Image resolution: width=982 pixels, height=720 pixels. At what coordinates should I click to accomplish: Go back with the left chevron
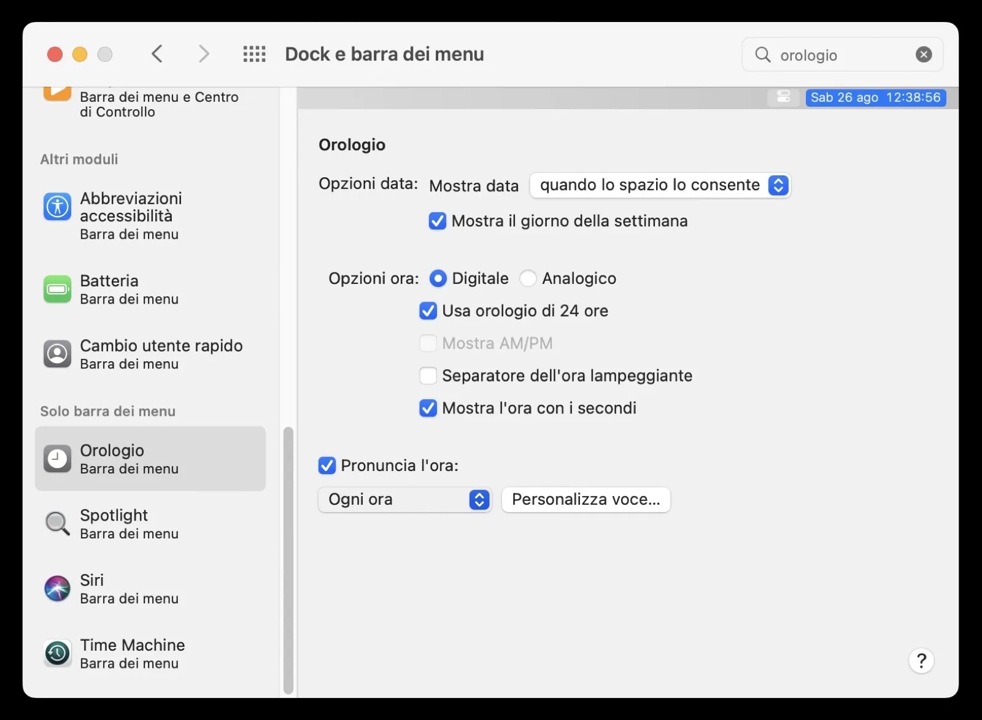tap(157, 54)
